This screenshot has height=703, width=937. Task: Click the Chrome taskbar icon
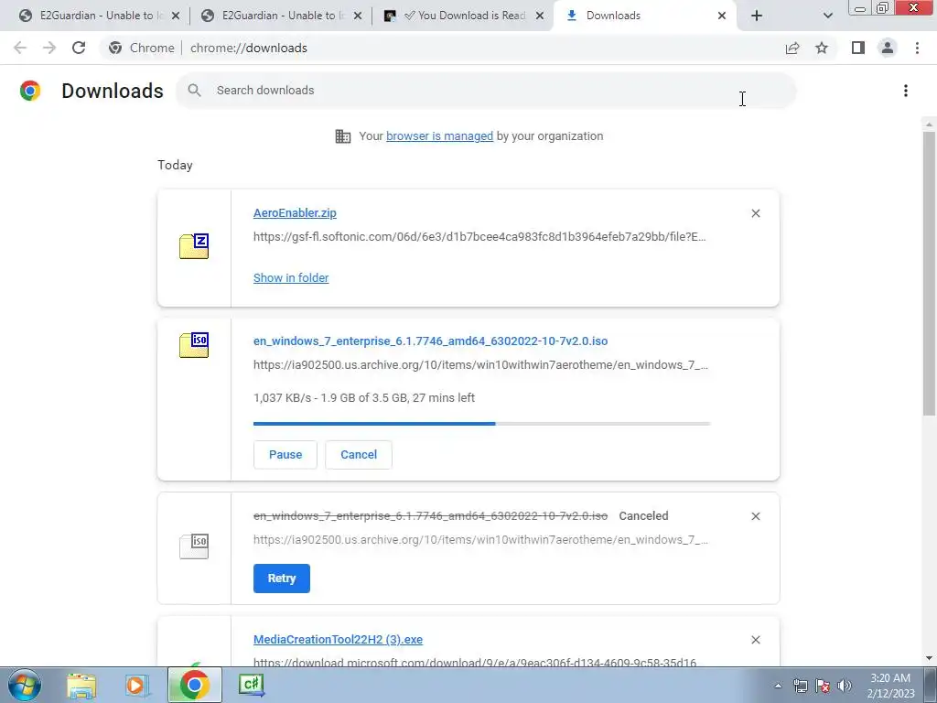pos(195,685)
